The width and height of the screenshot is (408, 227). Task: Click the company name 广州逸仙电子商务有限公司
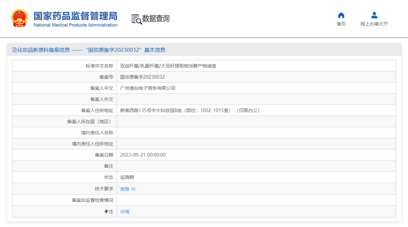click(x=148, y=88)
